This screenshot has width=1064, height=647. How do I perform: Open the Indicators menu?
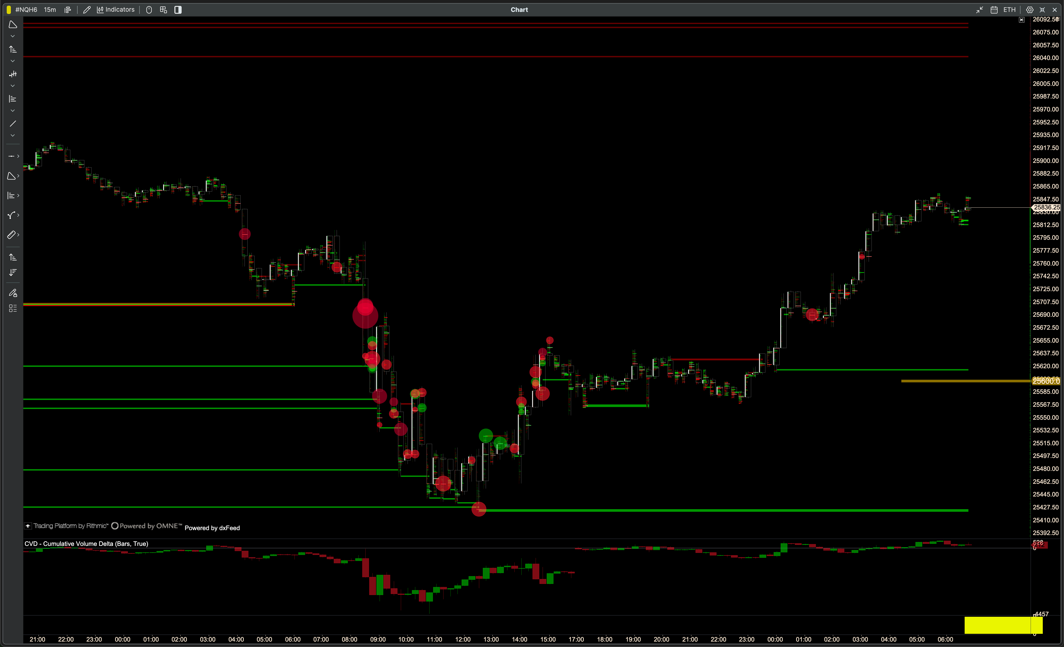pyautogui.click(x=116, y=10)
